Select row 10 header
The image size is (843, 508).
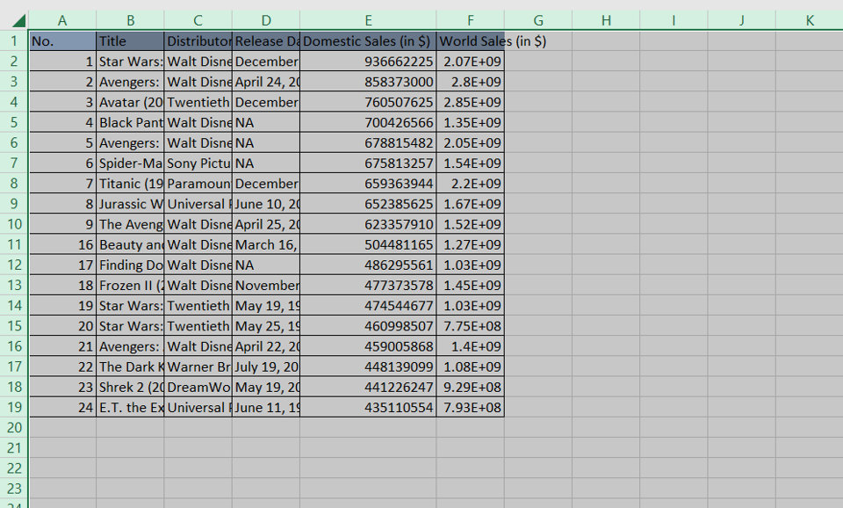pos(14,224)
